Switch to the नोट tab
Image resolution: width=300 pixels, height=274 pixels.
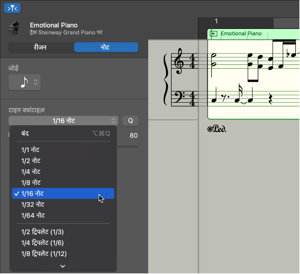(106, 47)
